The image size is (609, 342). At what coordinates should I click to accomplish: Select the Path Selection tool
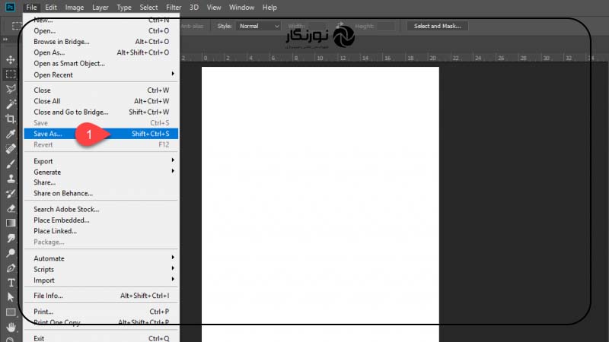(11, 297)
